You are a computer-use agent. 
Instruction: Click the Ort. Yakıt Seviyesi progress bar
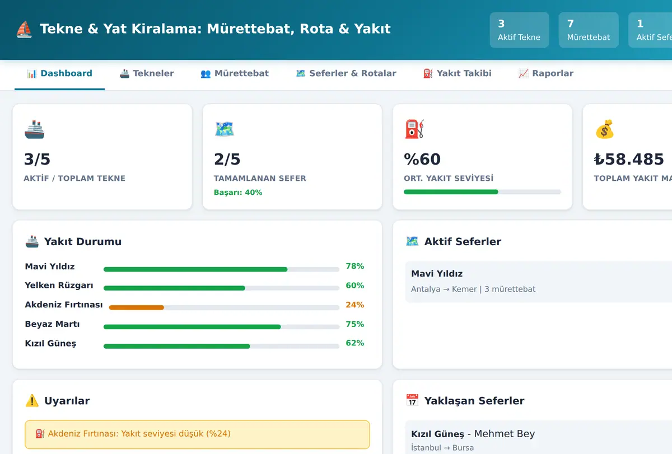[x=482, y=192]
